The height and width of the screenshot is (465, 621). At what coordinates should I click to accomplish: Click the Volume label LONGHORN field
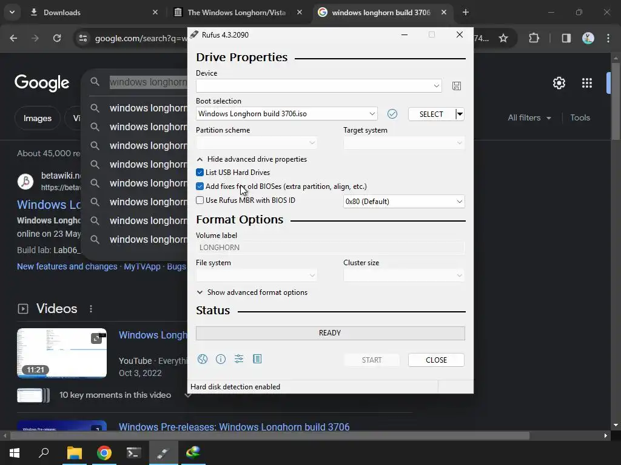click(x=330, y=248)
